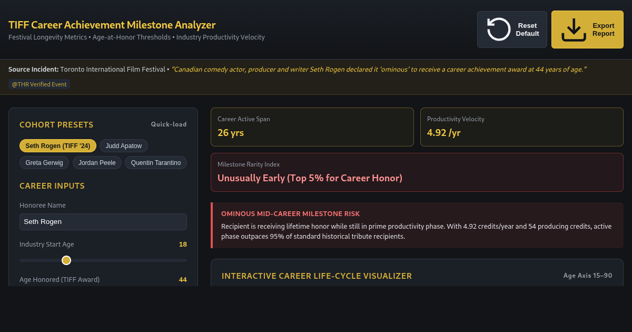The width and height of the screenshot is (632, 332).
Task: Click the Interactive Career Life-Cycle Visualizer heading
Action: click(317, 276)
